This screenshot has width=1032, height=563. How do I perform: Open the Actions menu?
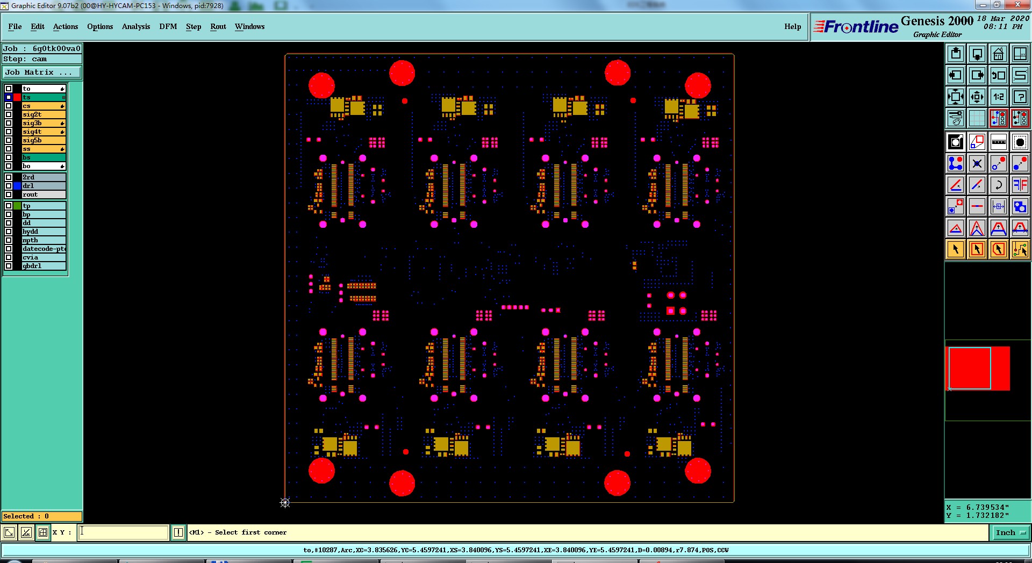point(66,26)
